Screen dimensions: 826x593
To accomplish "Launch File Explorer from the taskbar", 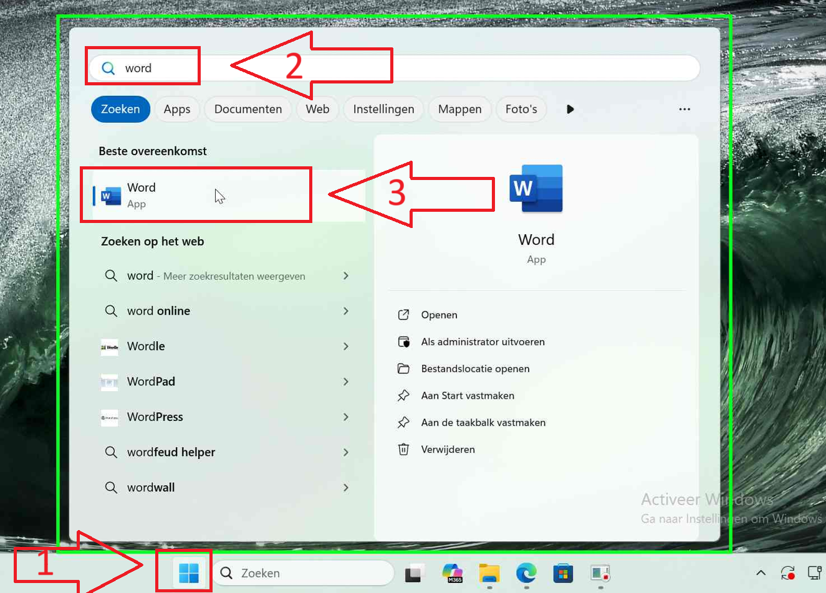I will tap(489, 572).
